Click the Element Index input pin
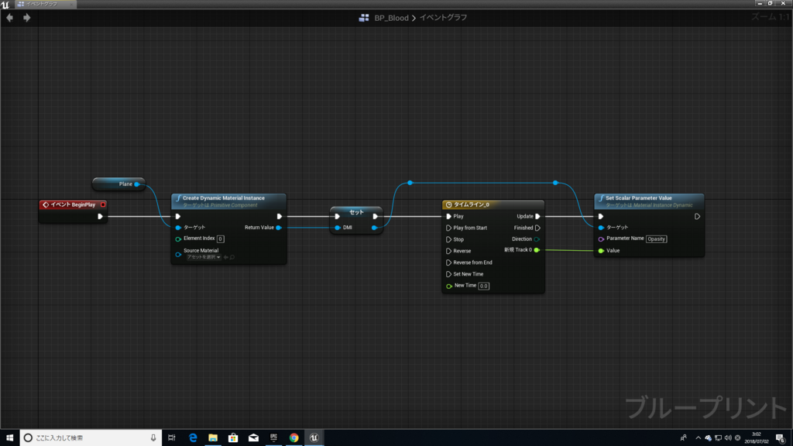Screen dimensions: 793x446 [178, 238]
